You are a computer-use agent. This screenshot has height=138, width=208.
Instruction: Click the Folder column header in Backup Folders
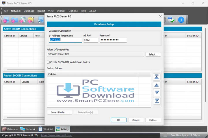pyautogui.click(x=92, y=74)
